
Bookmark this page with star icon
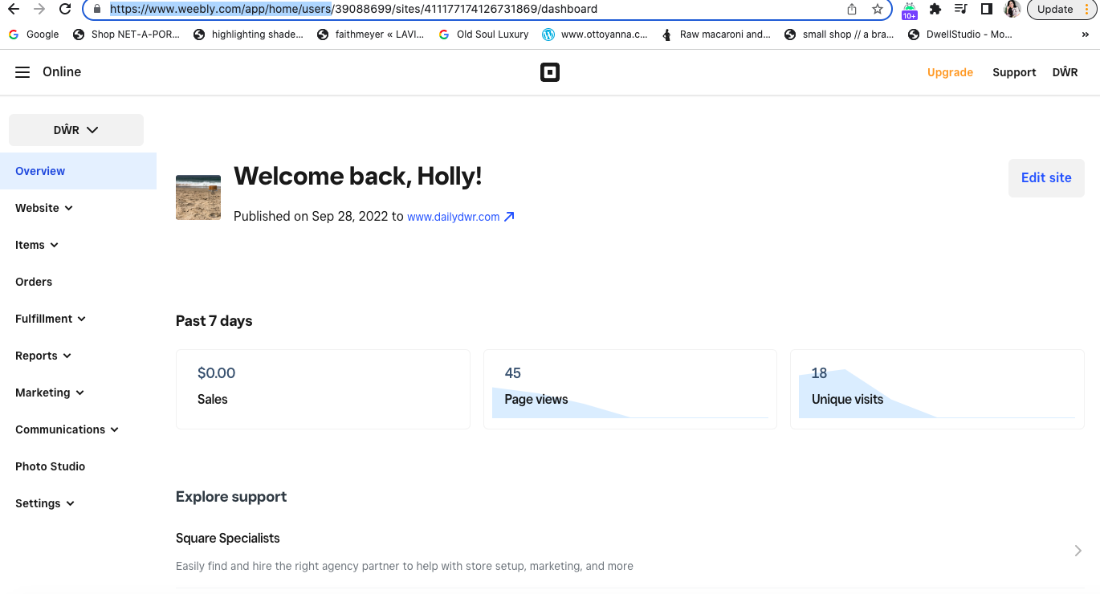click(878, 10)
